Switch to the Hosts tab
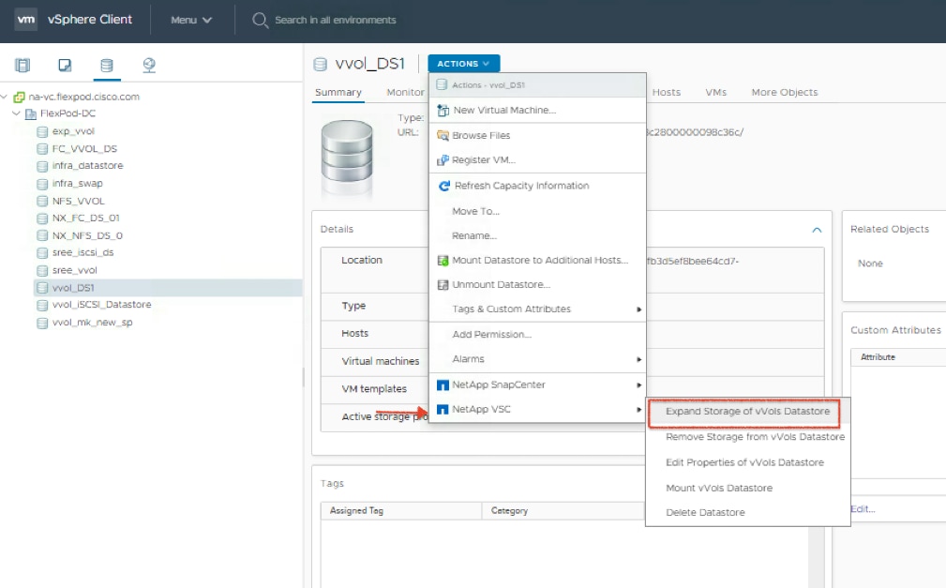946x588 pixels. (x=667, y=92)
